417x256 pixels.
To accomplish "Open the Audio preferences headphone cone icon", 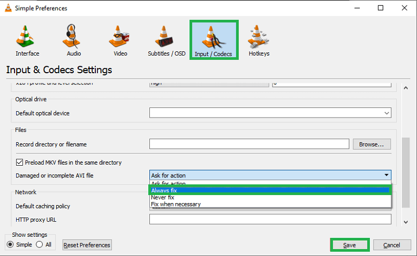I will (x=72, y=36).
